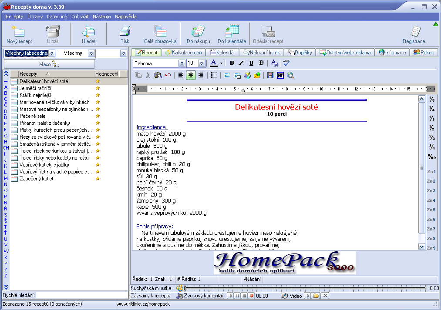This screenshot has height=310, width=441.
Task: Open the Hledat search tool
Action: (89, 34)
